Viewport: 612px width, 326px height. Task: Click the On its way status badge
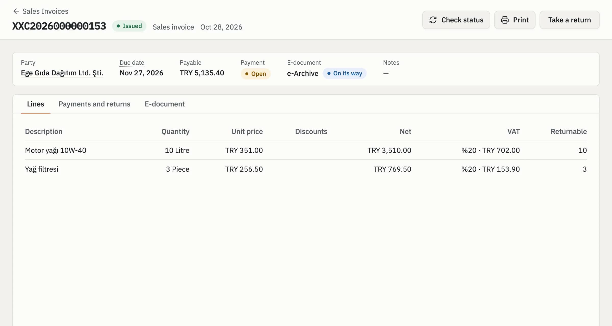coord(345,73)
